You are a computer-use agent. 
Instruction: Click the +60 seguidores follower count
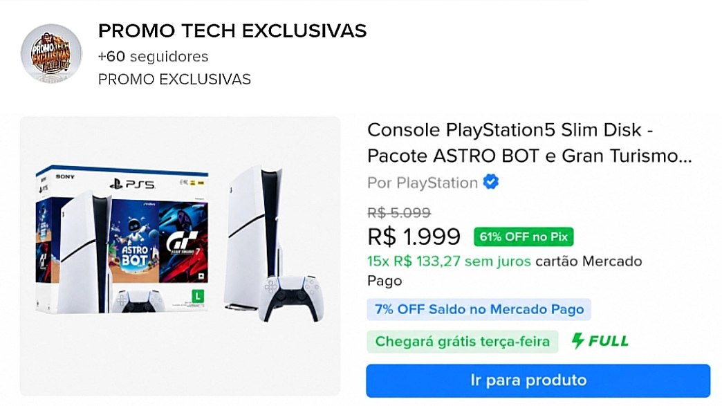coord(153,57)
